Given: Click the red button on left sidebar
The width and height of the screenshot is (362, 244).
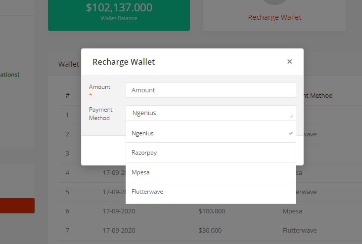Looking at the screenshot, I should 17,205.
